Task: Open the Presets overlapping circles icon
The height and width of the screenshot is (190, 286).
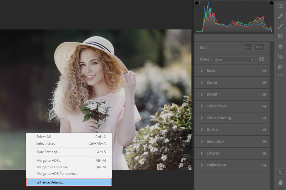Action: [280, 66]
